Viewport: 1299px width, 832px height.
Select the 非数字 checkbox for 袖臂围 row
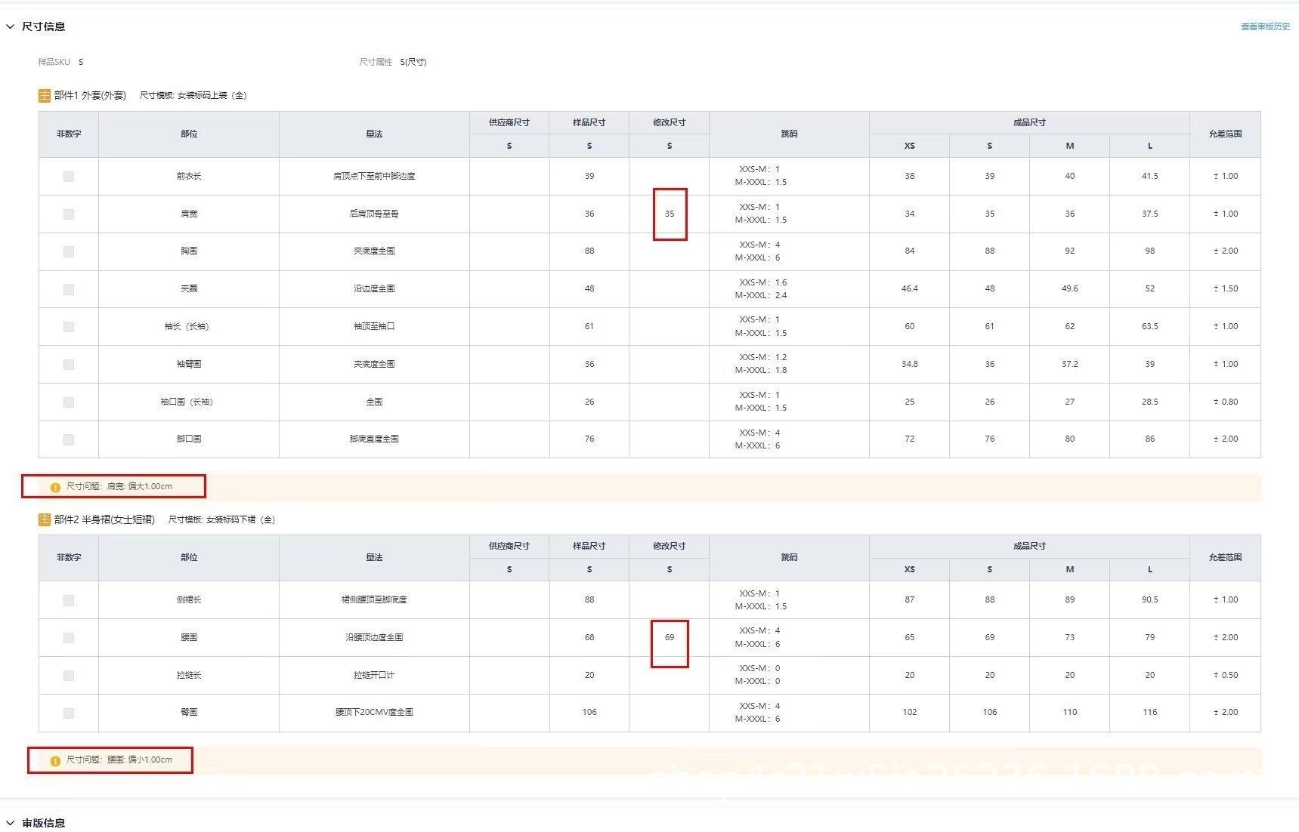pos(69,365)
